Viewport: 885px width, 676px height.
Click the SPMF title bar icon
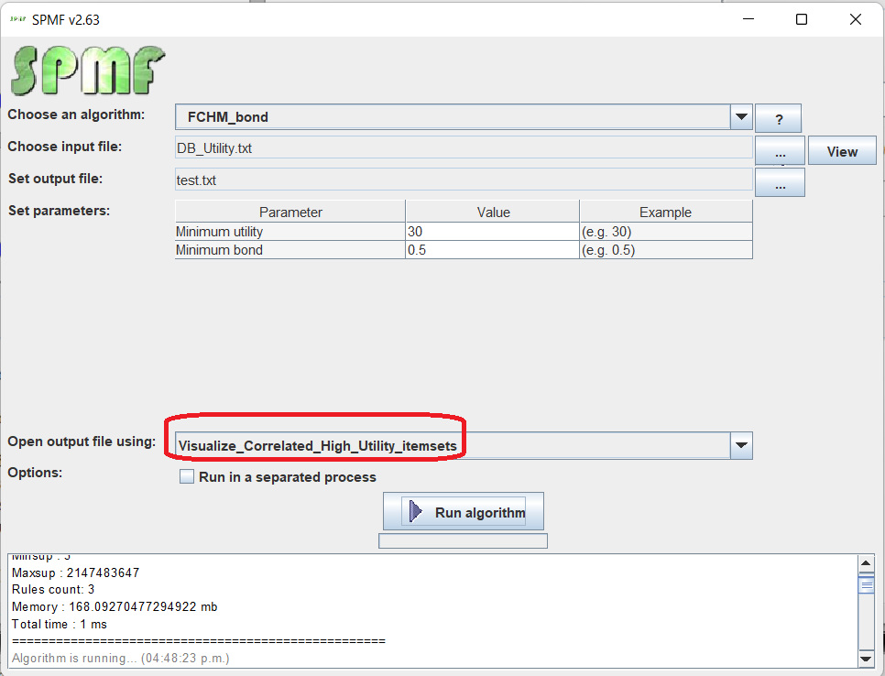[17, 18]
